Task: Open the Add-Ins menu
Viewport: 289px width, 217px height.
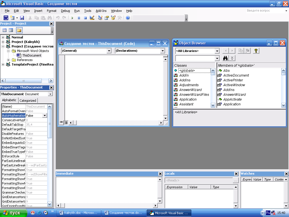Action: 101,11
